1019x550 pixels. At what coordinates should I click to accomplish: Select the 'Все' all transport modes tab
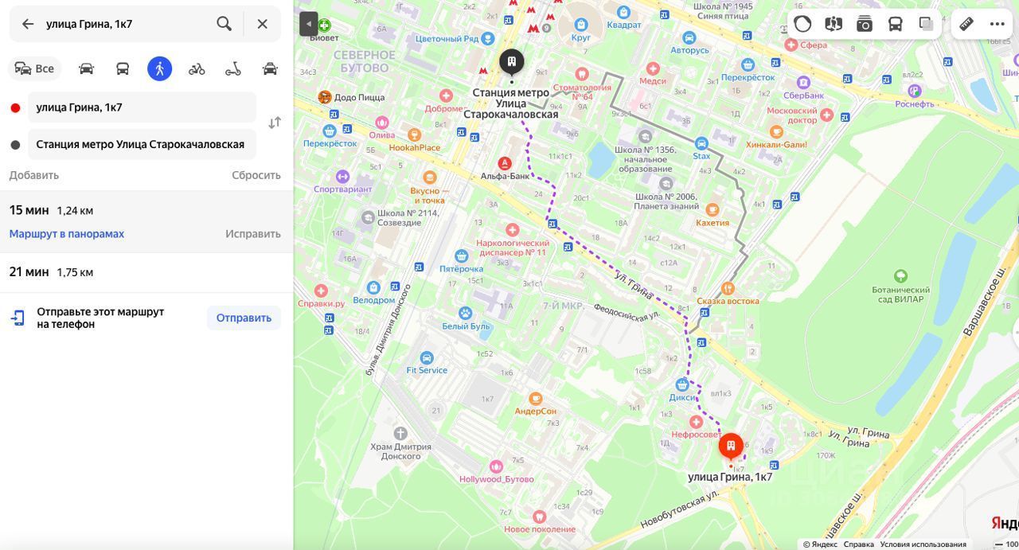click(x=34, y=68)
